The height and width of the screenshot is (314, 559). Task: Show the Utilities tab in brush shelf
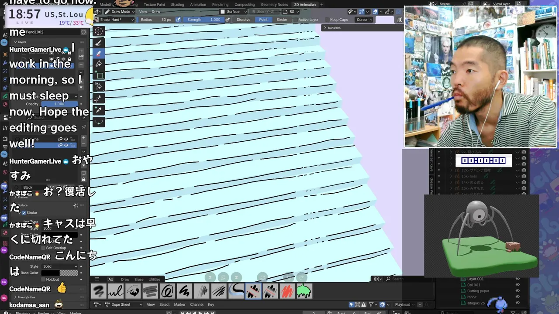click(x=154, y=279)
